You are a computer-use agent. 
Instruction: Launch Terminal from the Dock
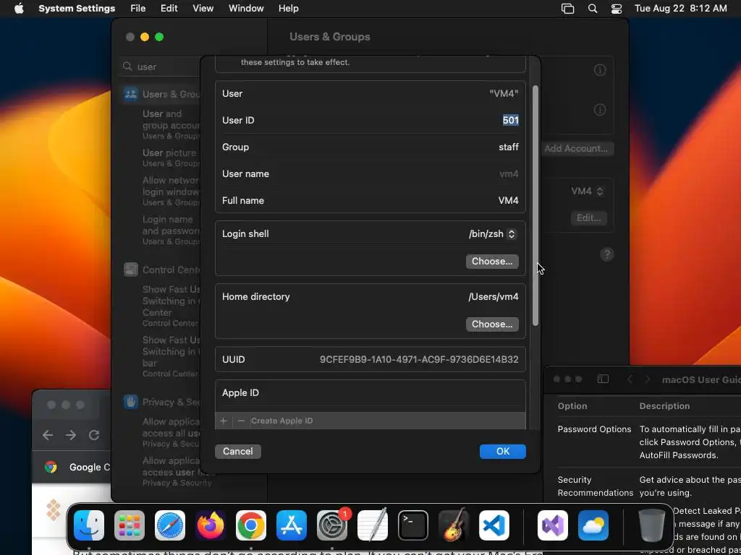(413, 525)
